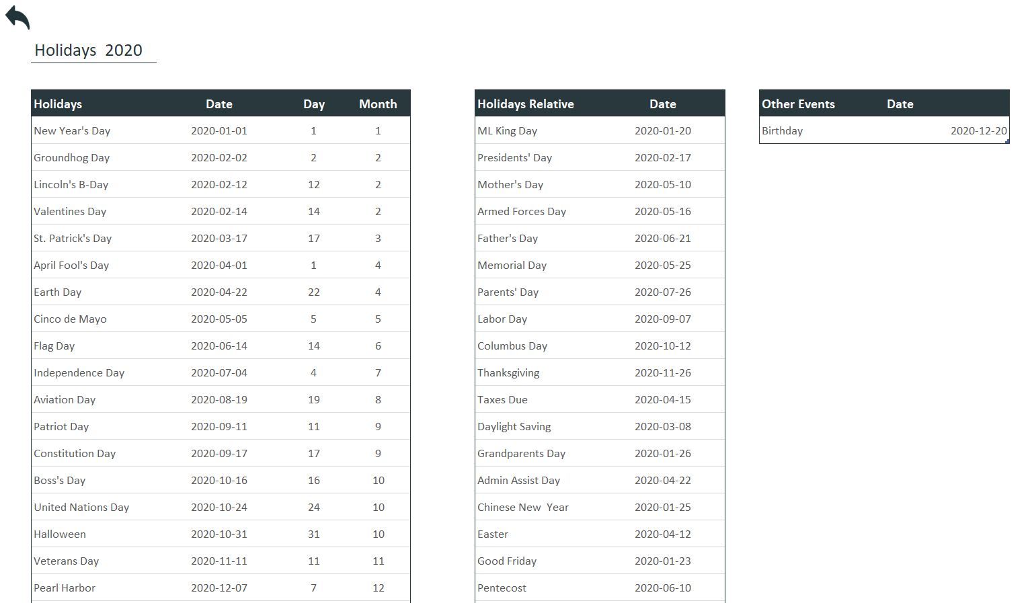Select the Thanksgiving date 2020-11-26

click(x=662, y=373)
